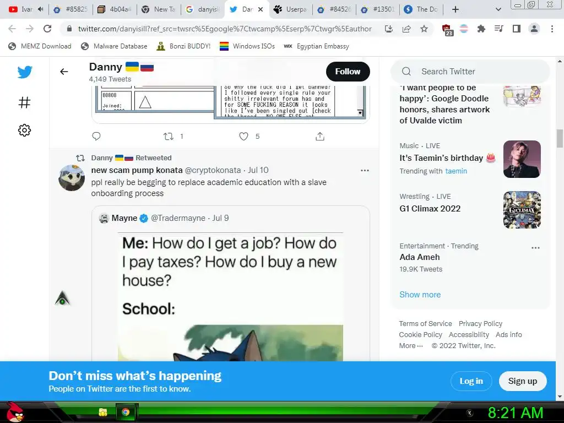Viewport: 564px width, 423px height.
Task: Open the taemin trending link
Action: pos(456,171)
